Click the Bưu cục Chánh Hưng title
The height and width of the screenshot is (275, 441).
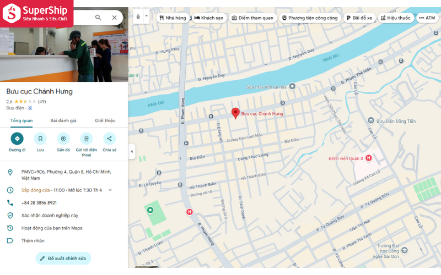(x=39, y=91)
